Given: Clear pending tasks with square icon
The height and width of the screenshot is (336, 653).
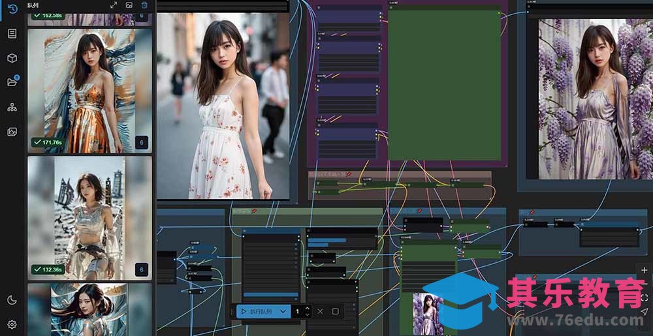Looking at the screenshot, I should pyautogui.click(x=335, y=311).
